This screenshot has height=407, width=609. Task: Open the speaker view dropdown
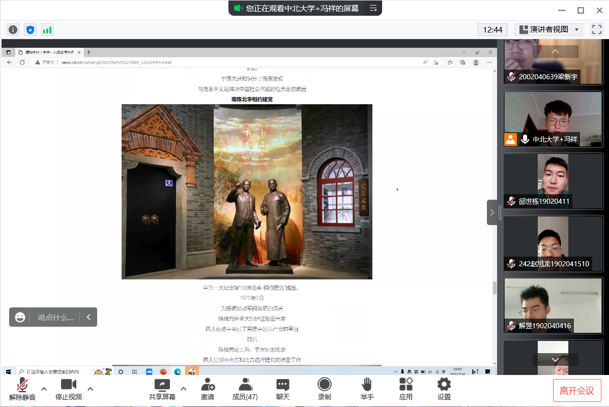[548, 29]
